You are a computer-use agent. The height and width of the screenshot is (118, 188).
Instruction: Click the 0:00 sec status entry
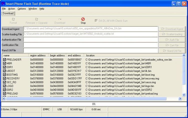(x=96, y=109)
